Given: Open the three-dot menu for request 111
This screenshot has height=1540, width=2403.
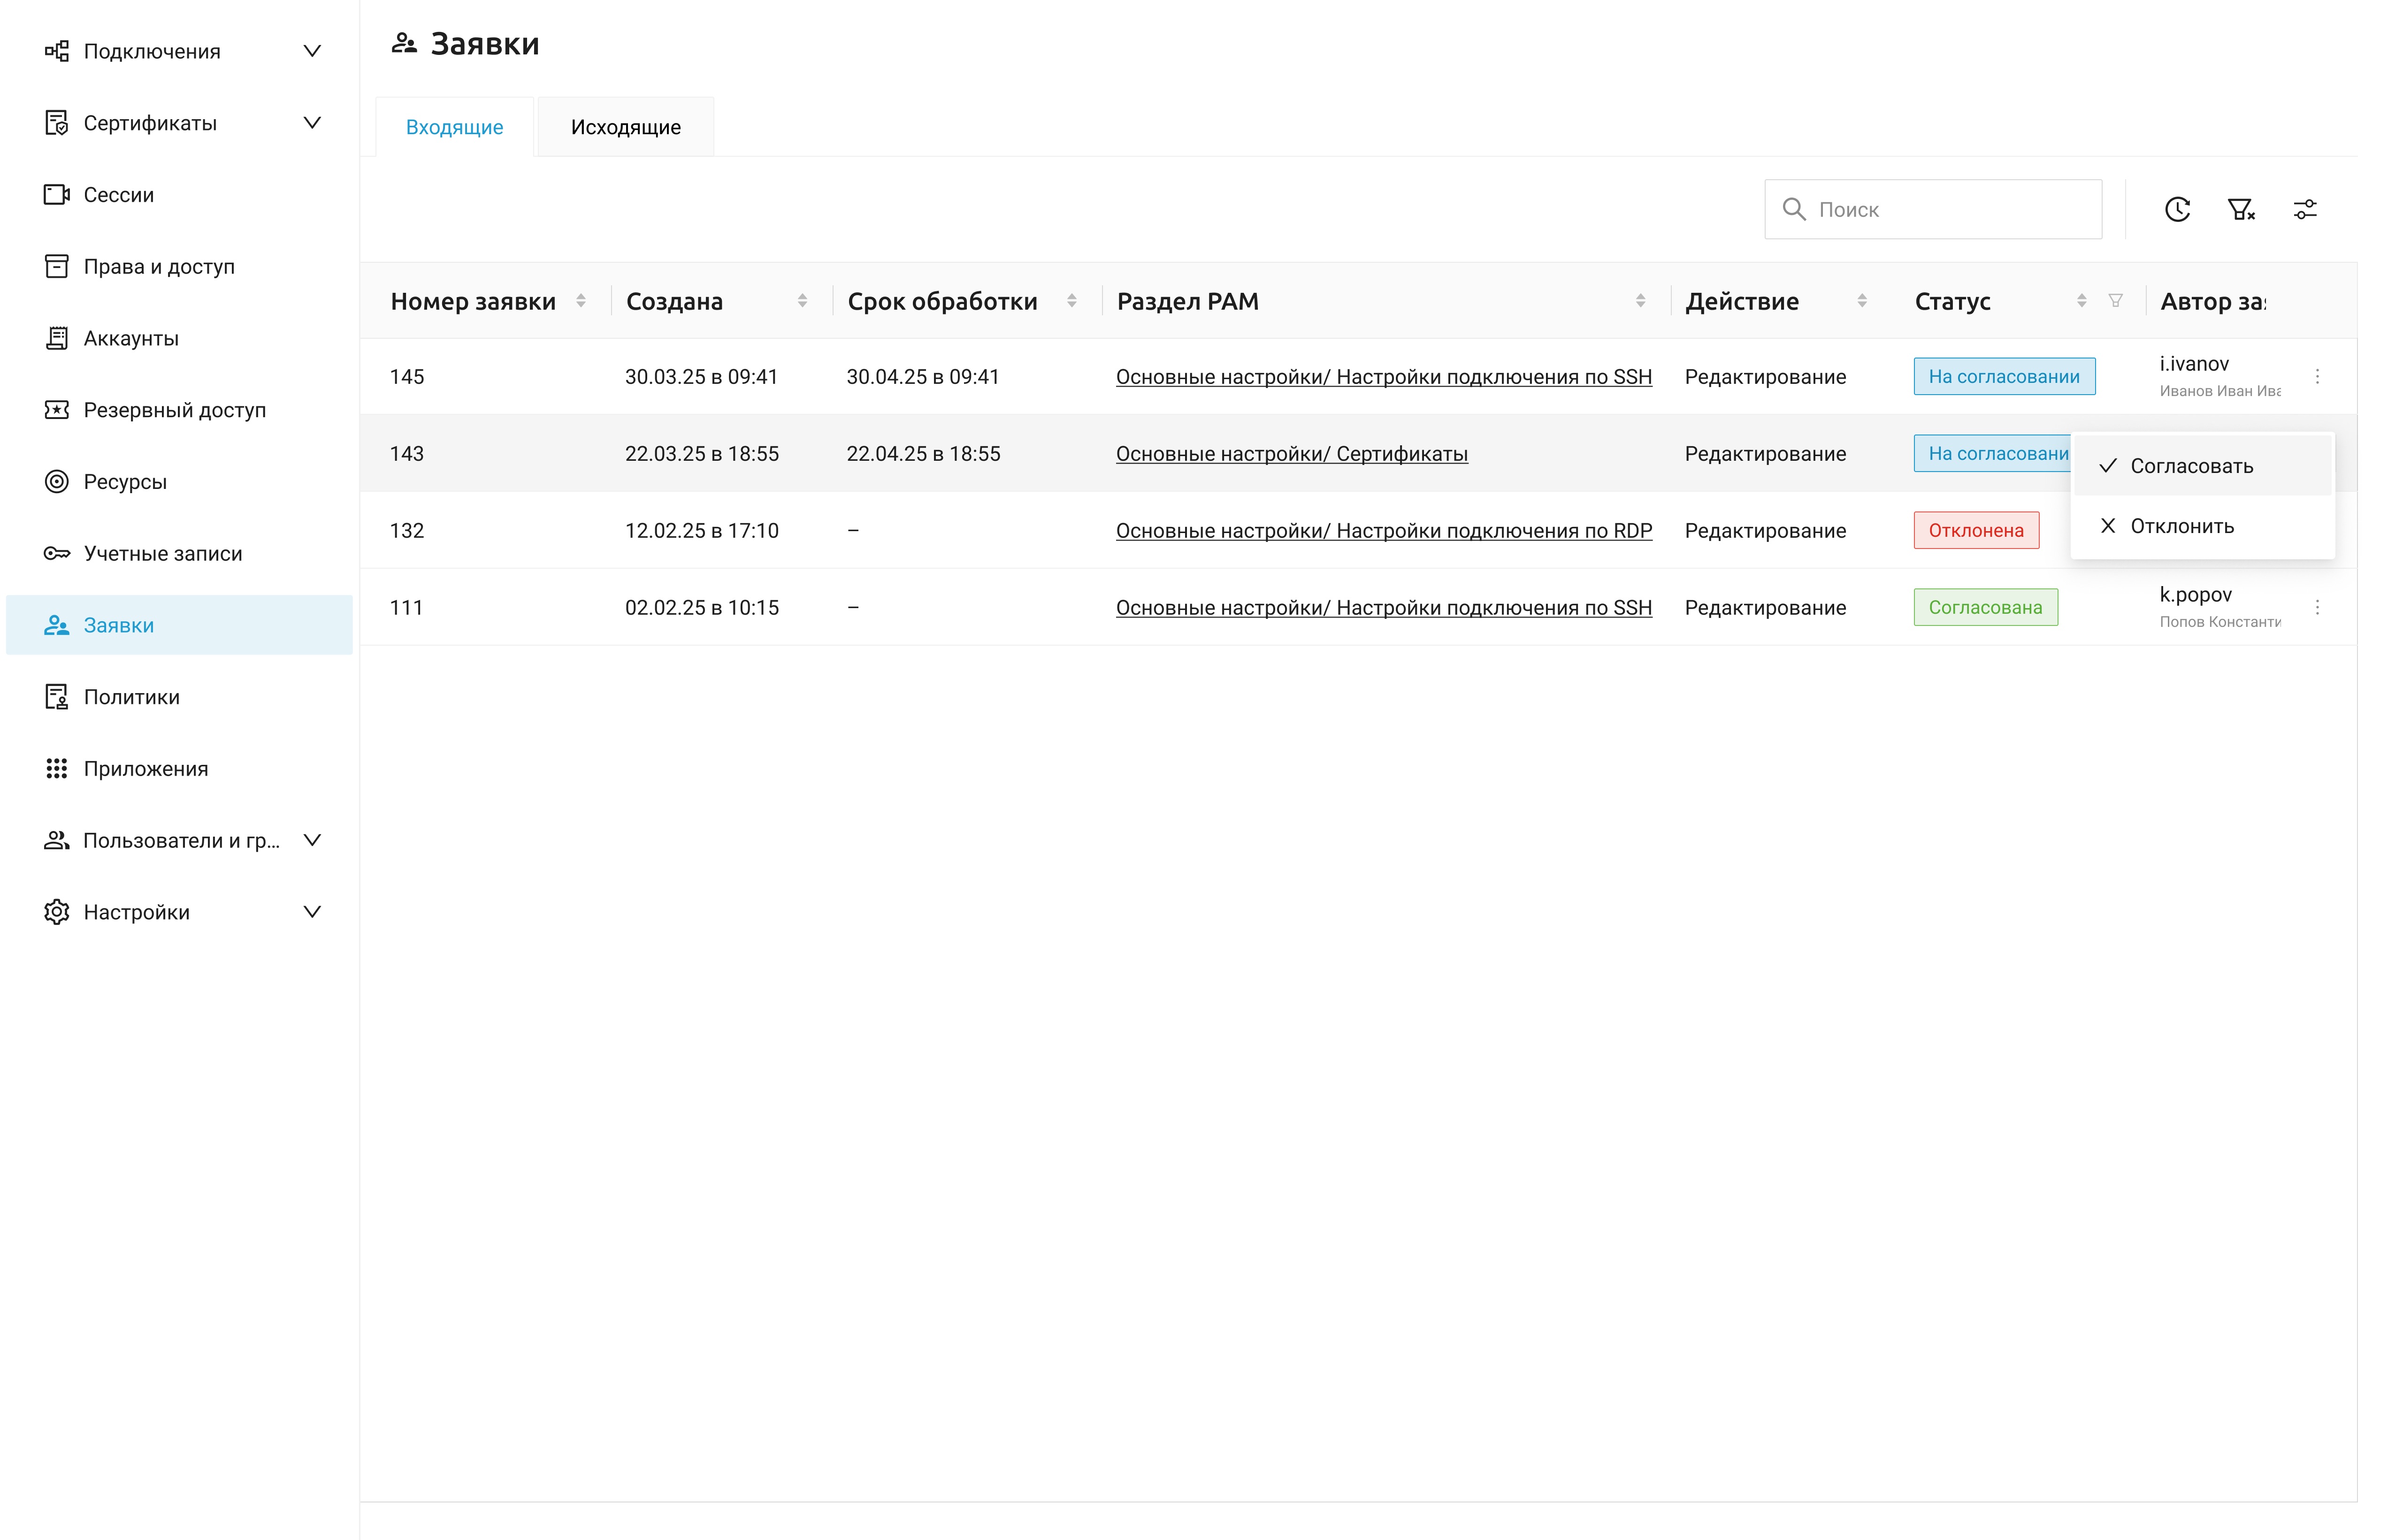Looking at the screenshot, I should (2317, 607).
